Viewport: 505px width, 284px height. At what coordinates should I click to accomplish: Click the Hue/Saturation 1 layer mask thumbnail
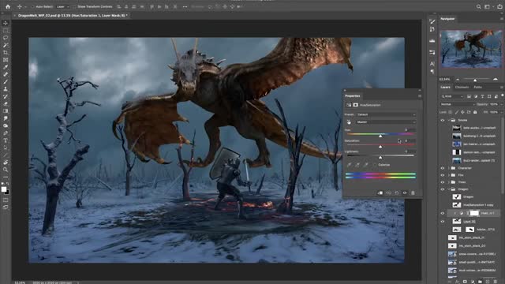[x=474, y=213]
